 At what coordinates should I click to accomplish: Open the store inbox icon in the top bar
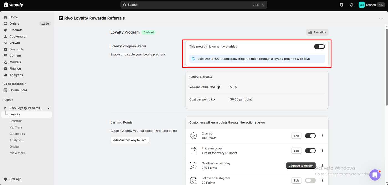pyautogui.click(x=341, y=5)
